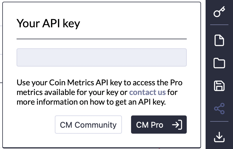The width and height of the screenshot is (233, 149).
Task: Open saved charts using the folder icon
Action: (219, 63)
